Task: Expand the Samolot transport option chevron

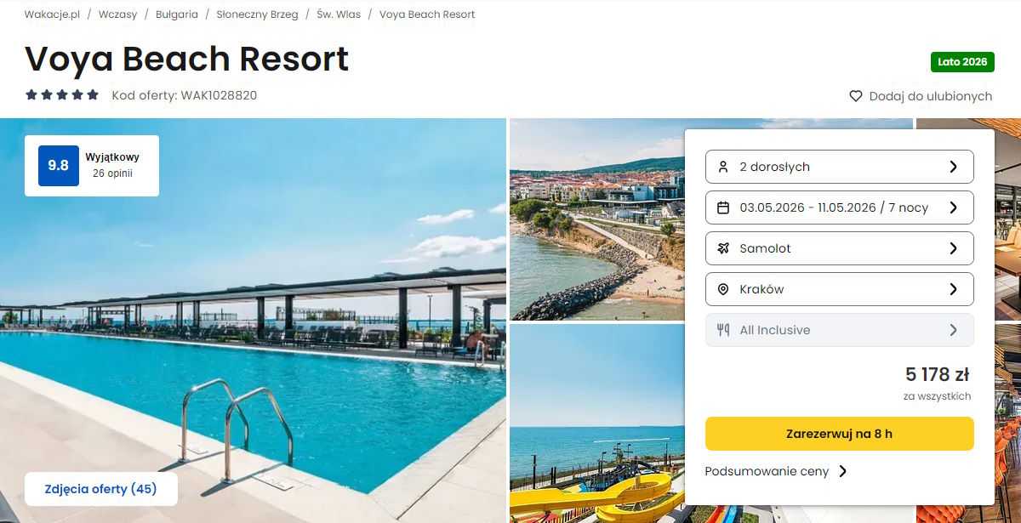Action: 953,248
